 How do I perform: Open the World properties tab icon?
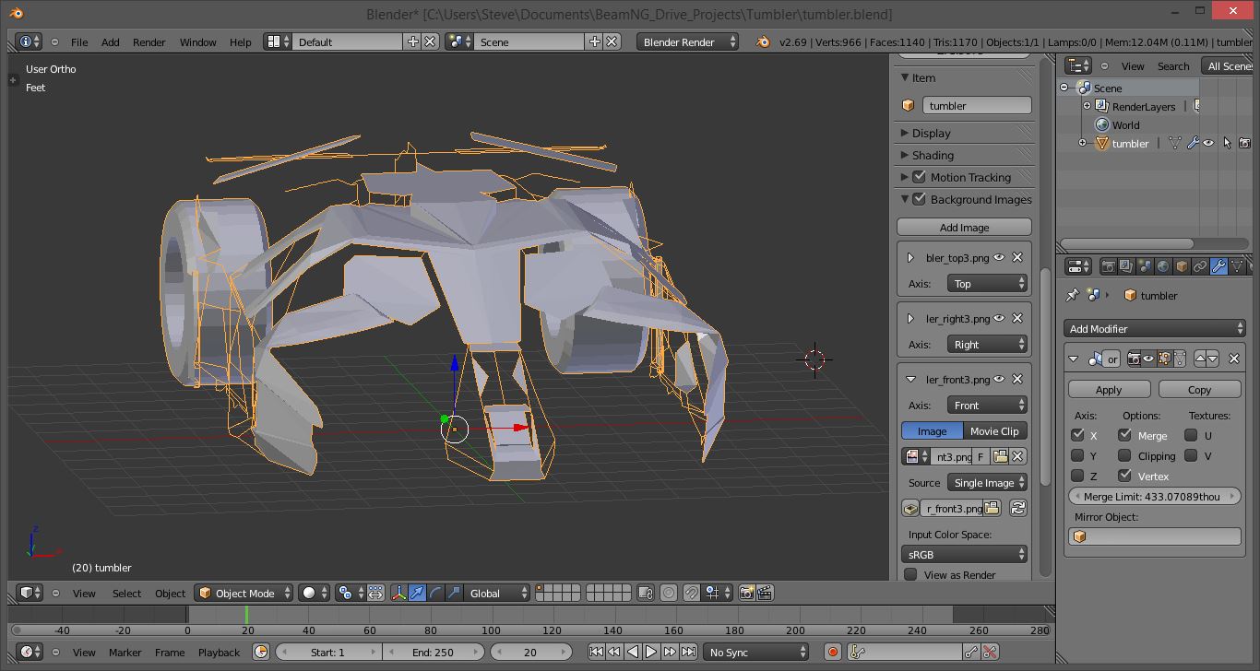coord(1164,266)
